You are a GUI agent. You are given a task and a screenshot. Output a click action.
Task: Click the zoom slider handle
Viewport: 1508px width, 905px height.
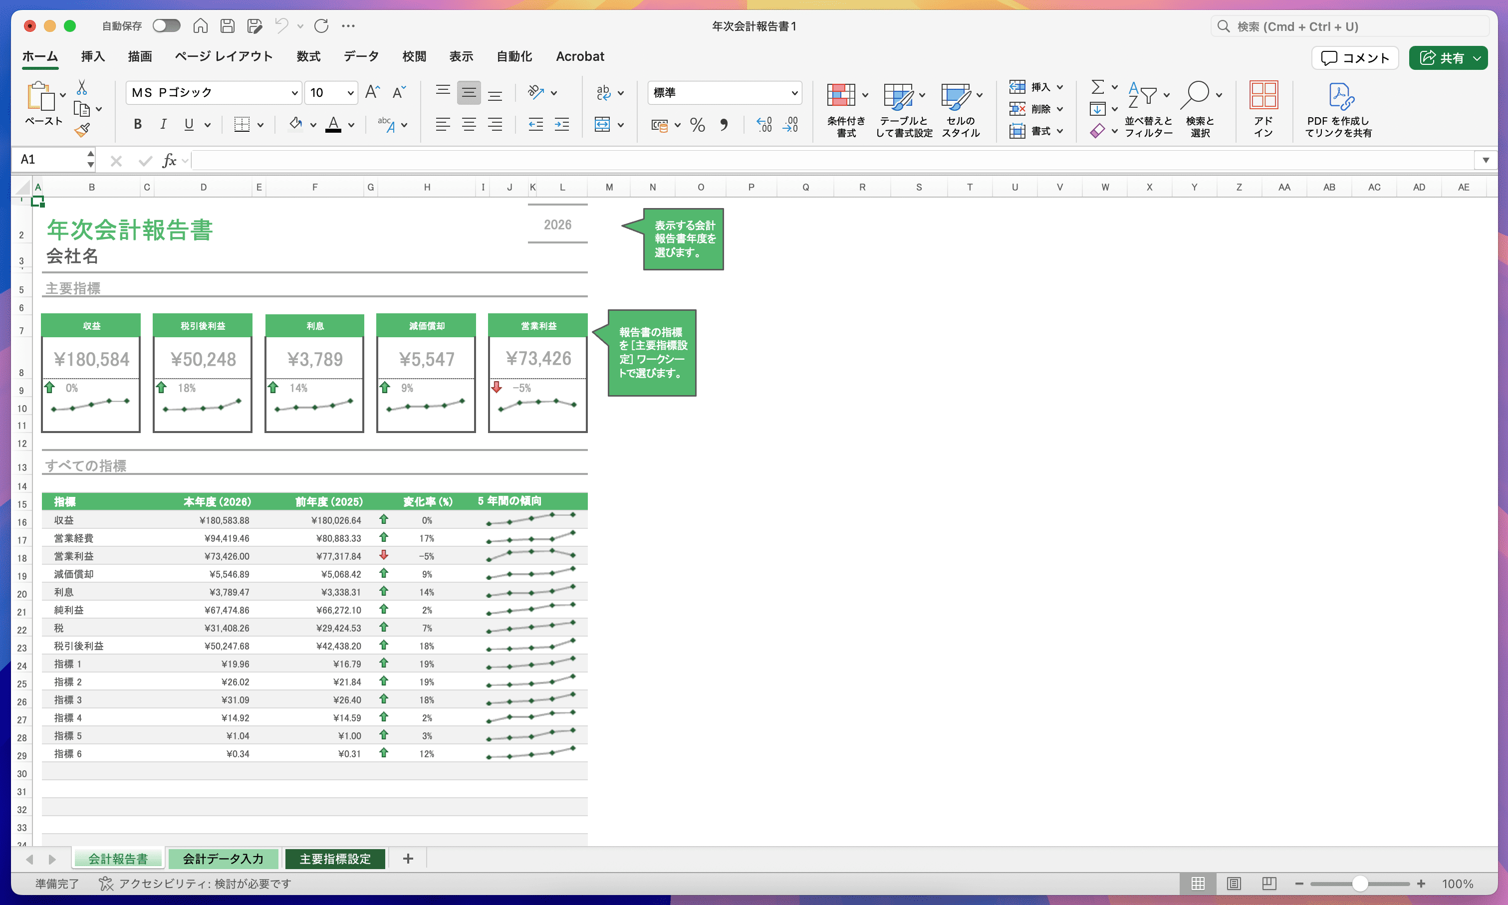[x=1359, y=883]
